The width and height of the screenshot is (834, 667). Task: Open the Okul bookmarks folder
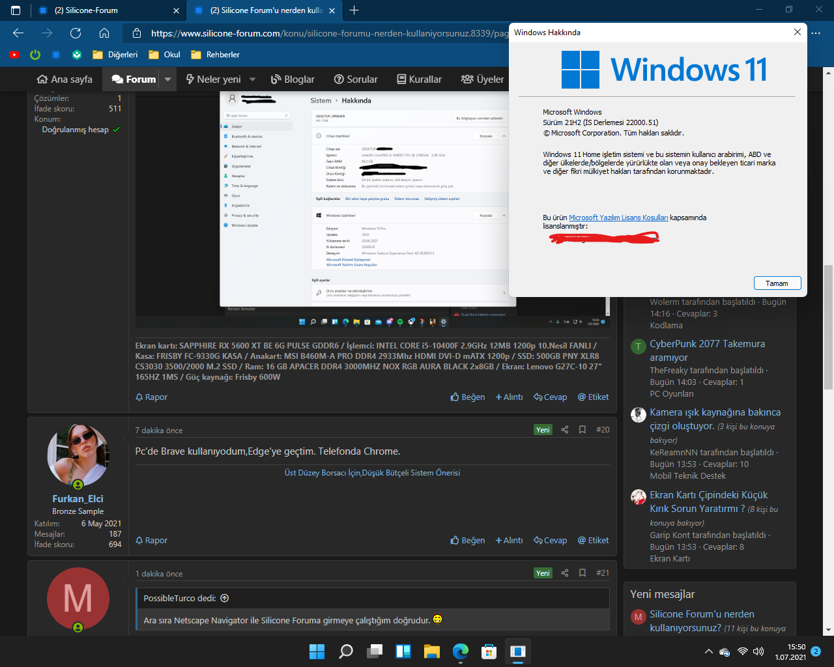click(164, 55)
